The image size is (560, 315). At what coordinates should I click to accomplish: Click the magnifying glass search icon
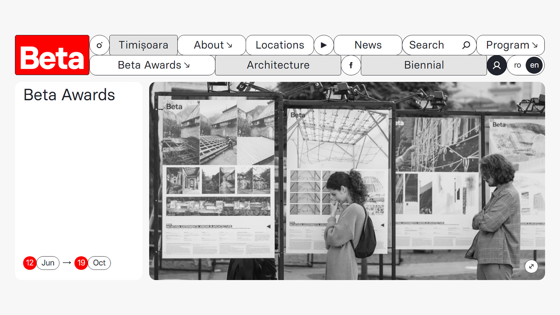click(466, 45)
